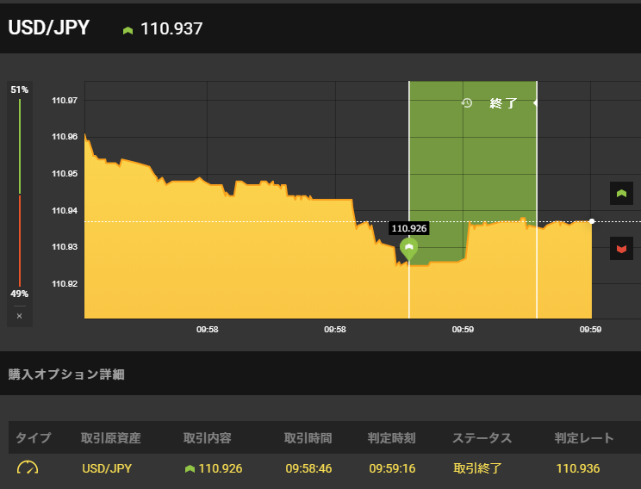
Task: Click USD/JPY in the option row
Action: pos(107,468)
